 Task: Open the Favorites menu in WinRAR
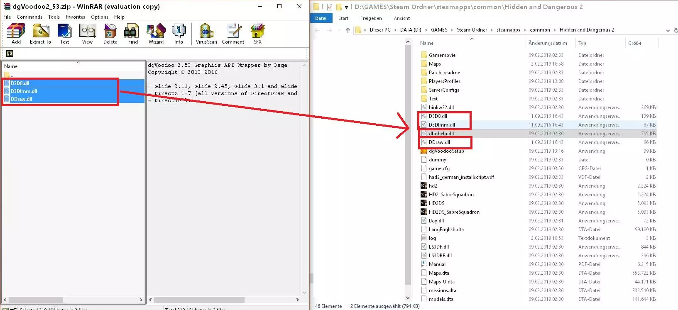point(75,17)
